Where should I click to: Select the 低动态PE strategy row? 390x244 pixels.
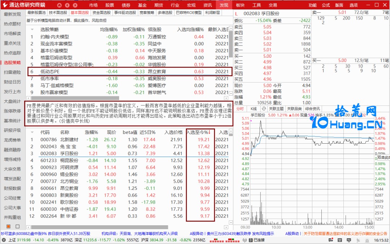pos(130,71)
